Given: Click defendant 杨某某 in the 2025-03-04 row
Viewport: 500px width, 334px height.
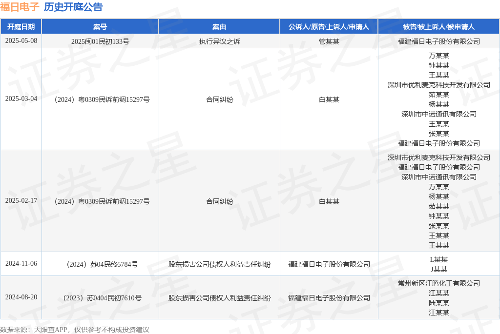Looking at the screenshot, I should (439, 104).
